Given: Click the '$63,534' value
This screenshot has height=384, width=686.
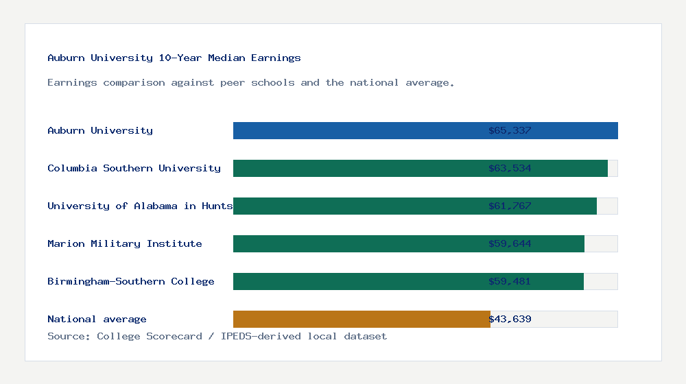Looking at the screenshot, I should [x=510, y=169].
